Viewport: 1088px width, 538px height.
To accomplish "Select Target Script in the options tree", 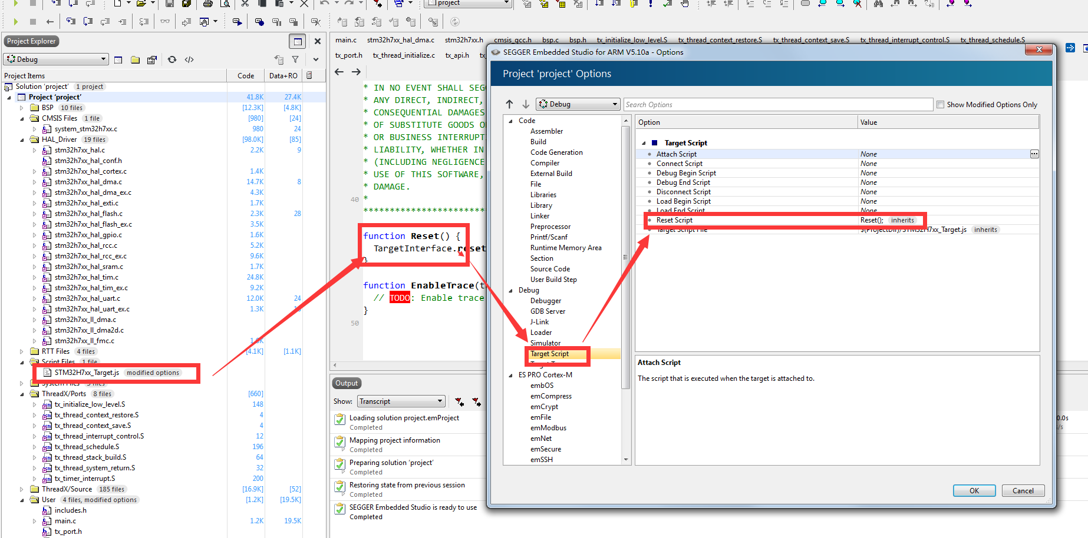I will pyautogui.click(x=549, y=354).
